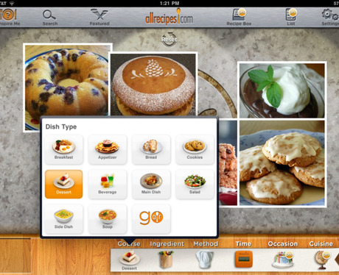Image resolution: width=339 pixels, height=275 pixels.
Task: Select the Salad dish type
Action: (195, 184)
